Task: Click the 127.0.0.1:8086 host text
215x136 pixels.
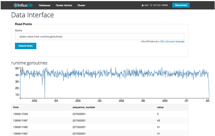Action: (160, 5)
